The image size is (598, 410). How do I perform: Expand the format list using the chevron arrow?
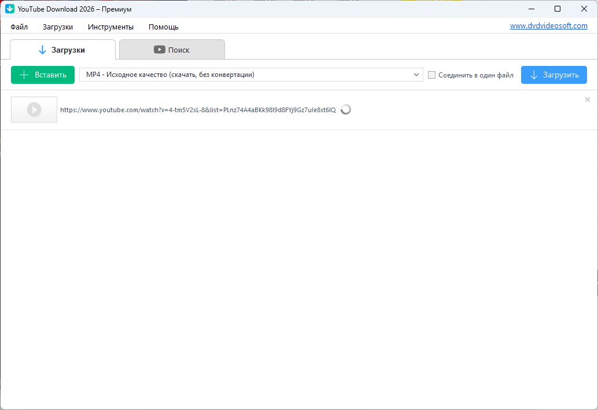click(416, 75)
